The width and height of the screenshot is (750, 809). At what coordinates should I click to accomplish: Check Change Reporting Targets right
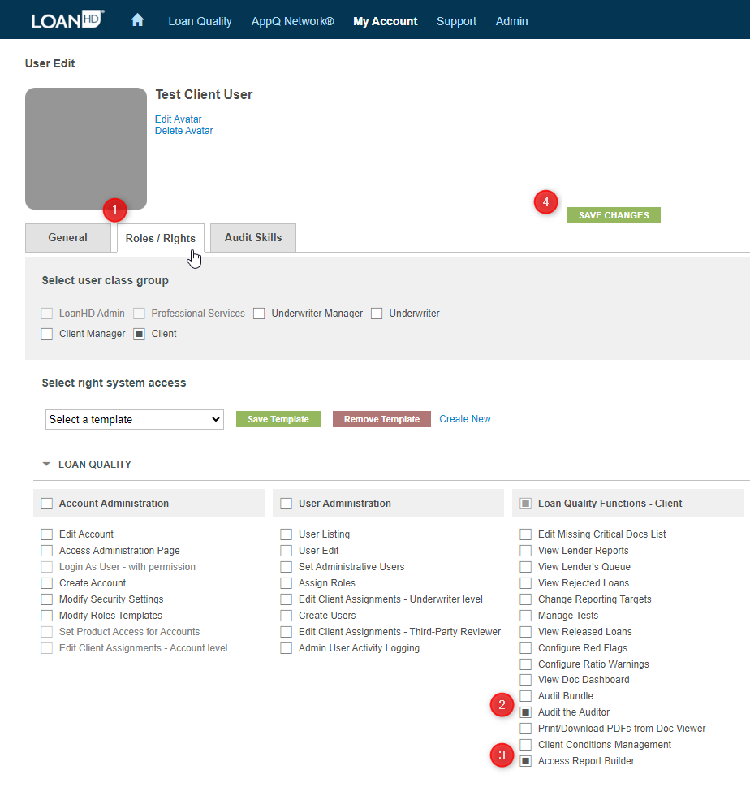[525, 599]
